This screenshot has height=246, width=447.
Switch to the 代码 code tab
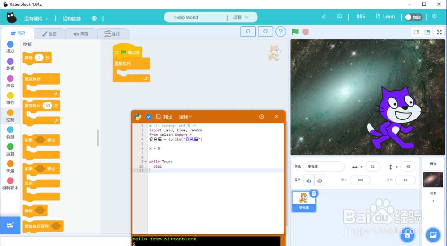[x=18, y=33]
